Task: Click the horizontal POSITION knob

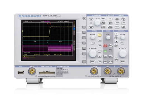Action: 122,38
